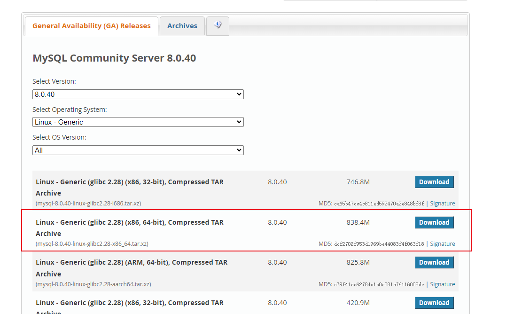Download the 746.8M x86 32-bit archive
This screenshot has height=314, width=506.
tap(434, 182)
